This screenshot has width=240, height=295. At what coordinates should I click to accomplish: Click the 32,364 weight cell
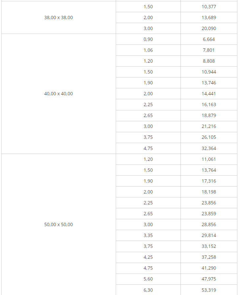click(x=209, y=148)
